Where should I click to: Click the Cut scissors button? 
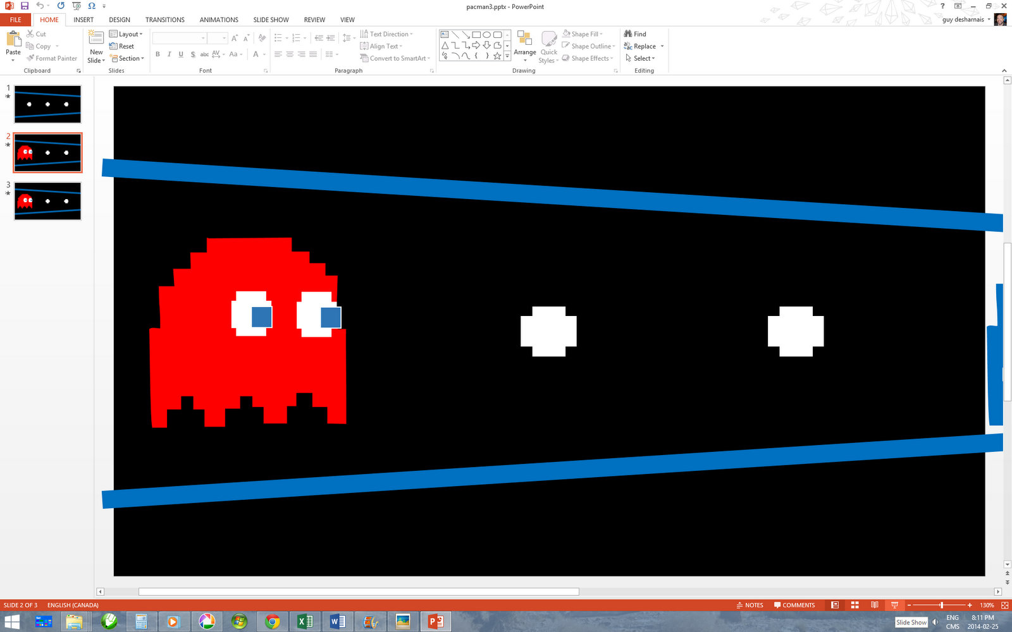[36, 34]
